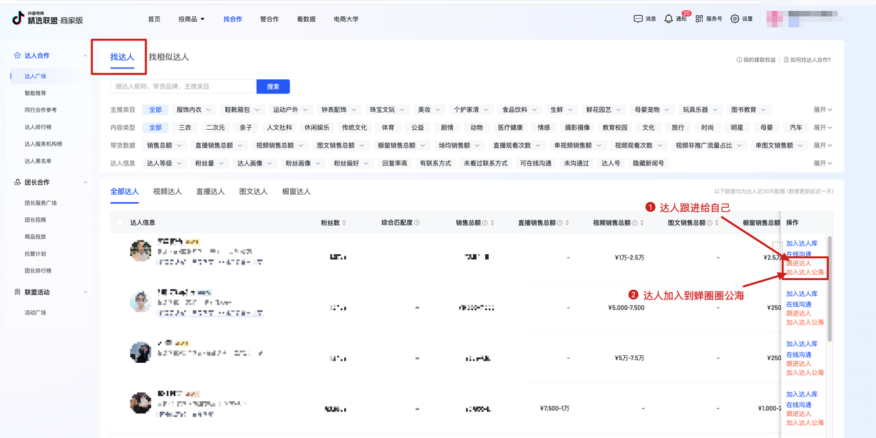Select the 全部 chip in 主推类目 row
Image resolution: width=876 pixels, height=438 pixels.
coord(155,109)
